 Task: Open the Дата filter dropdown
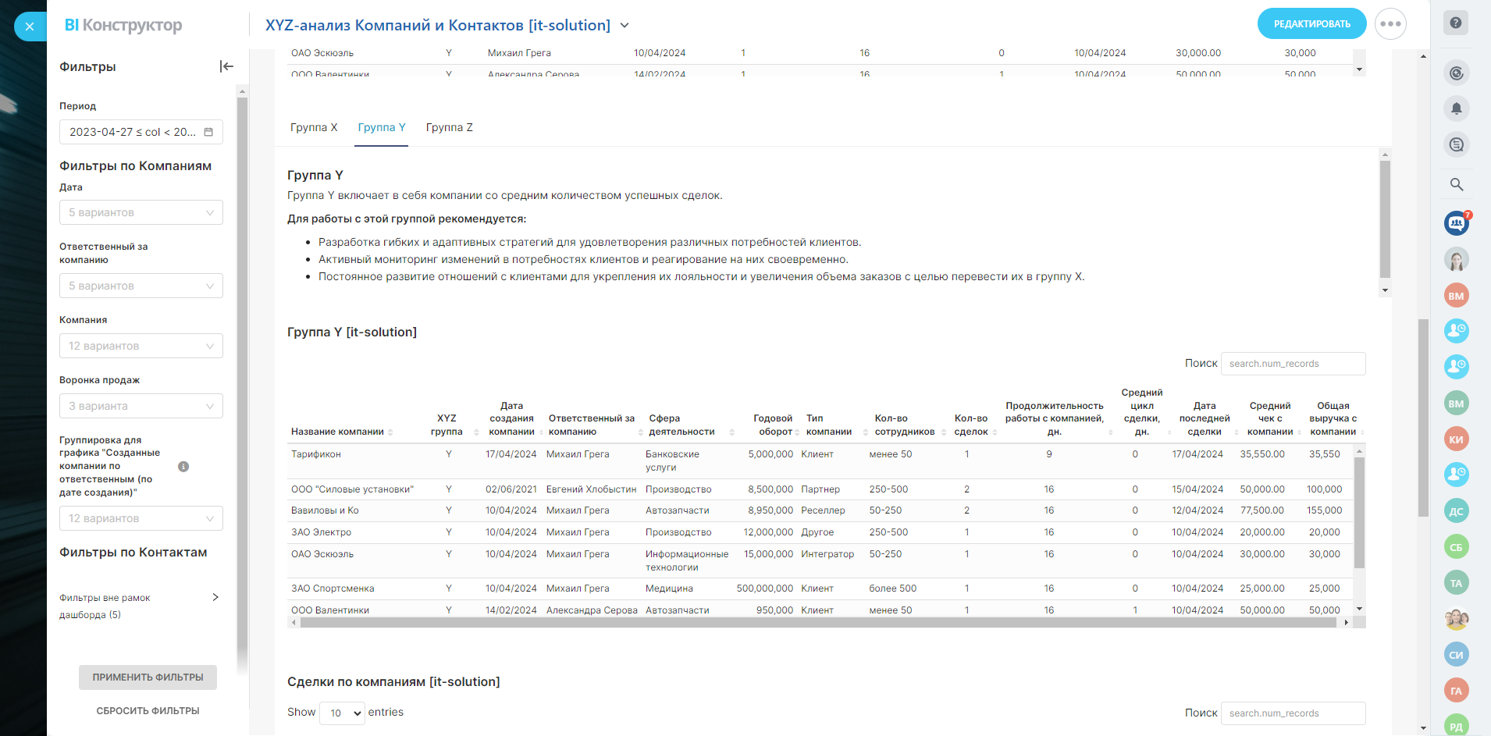click(141, 212)
